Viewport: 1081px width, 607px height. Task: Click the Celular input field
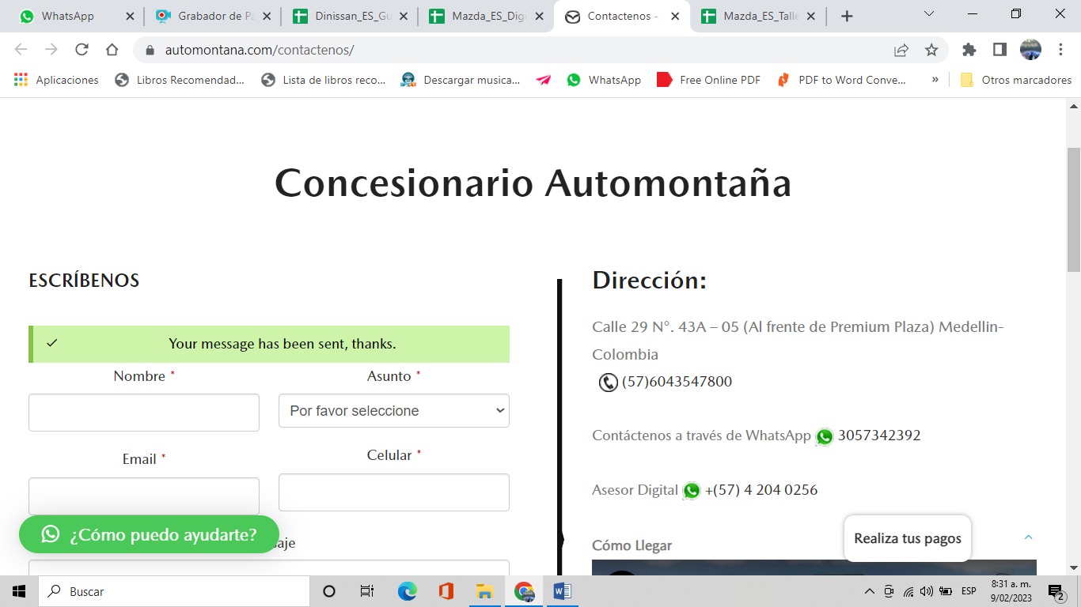coord(394,492)
